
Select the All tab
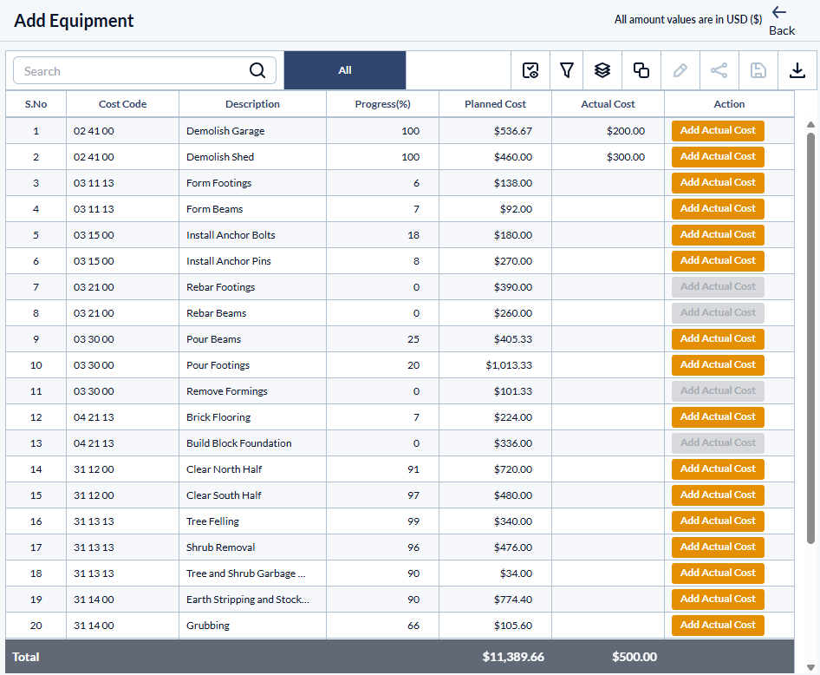point(345,70)
